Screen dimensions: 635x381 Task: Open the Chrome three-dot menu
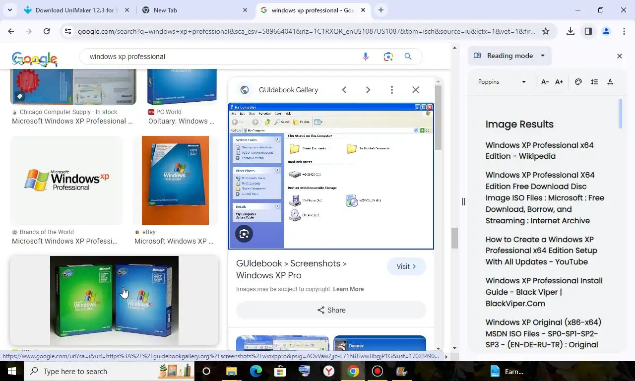coord(624,31)
